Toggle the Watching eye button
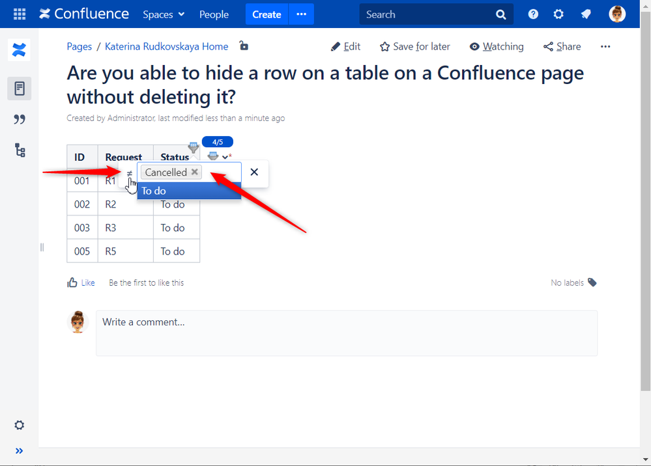The image size is (651, 466). pos(497,46)
